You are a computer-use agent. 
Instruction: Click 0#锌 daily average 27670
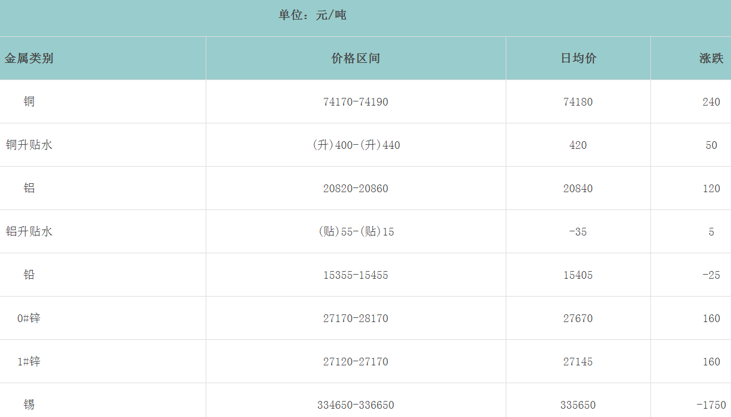578,319
